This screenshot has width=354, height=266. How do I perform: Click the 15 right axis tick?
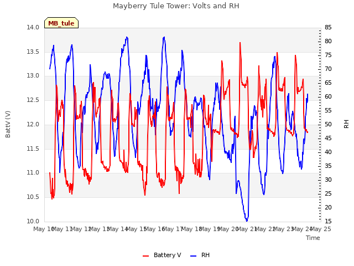(x=328, y=221)
